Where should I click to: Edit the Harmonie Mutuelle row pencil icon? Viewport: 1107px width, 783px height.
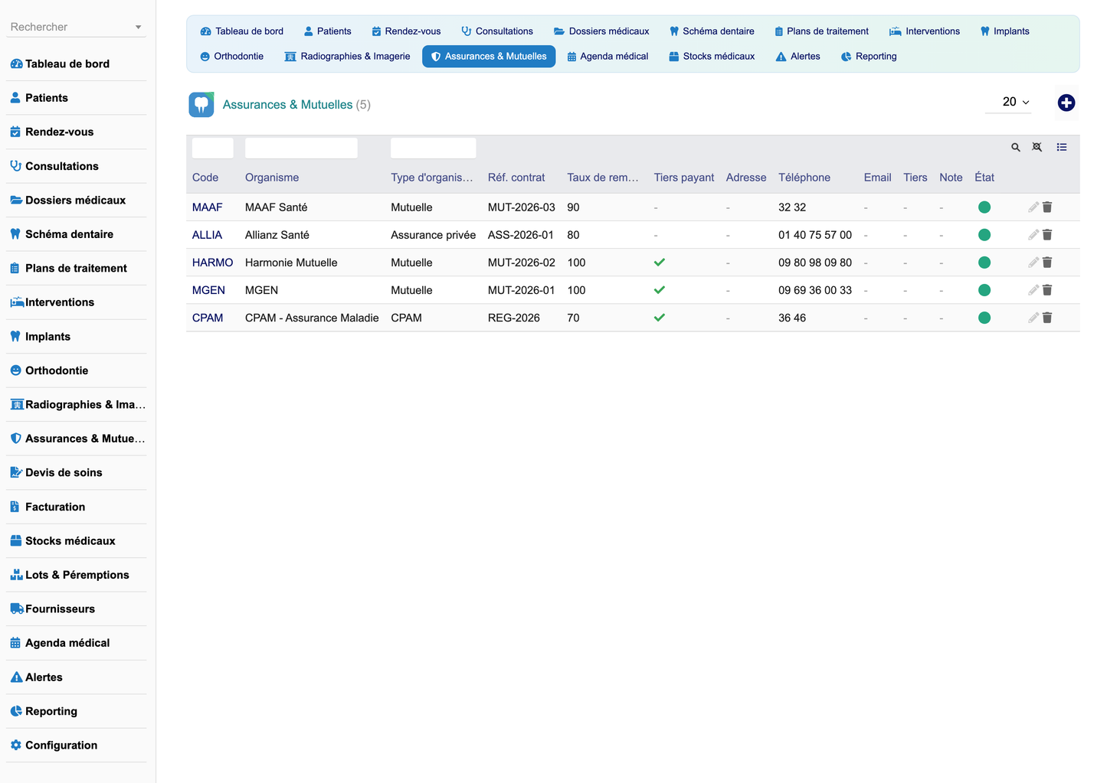pyautogui.click(x=1033, y=263)
